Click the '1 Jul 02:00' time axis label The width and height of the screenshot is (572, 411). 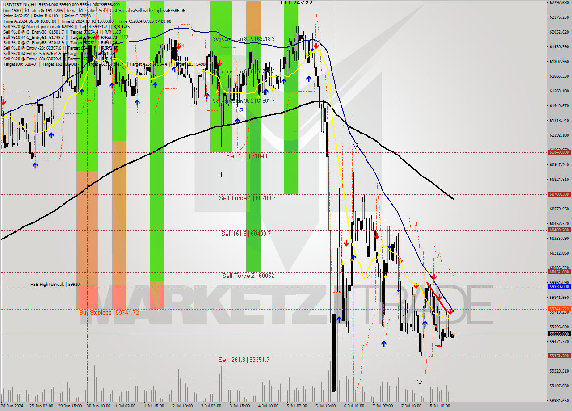[126, 406]
